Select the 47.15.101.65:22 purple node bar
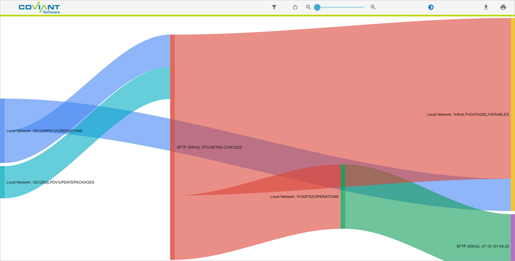515x261 pixels. click(x=512, y=237)
